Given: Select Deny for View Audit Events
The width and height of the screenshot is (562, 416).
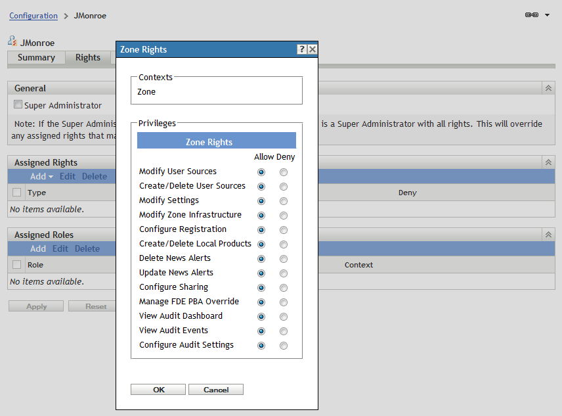Looking at the screenshot, I should [284, 331].
